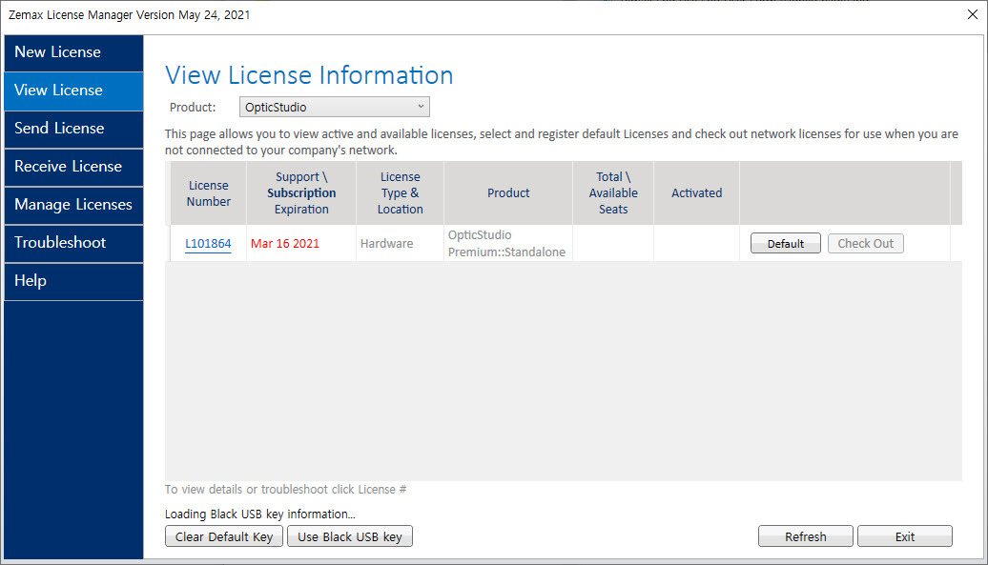Open license number L101864 link
Image resolution: width=988 pixels, height=565 pixels.
(x=208, y=244)
